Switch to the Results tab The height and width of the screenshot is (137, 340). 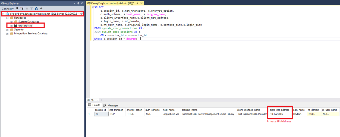(94, 105)
